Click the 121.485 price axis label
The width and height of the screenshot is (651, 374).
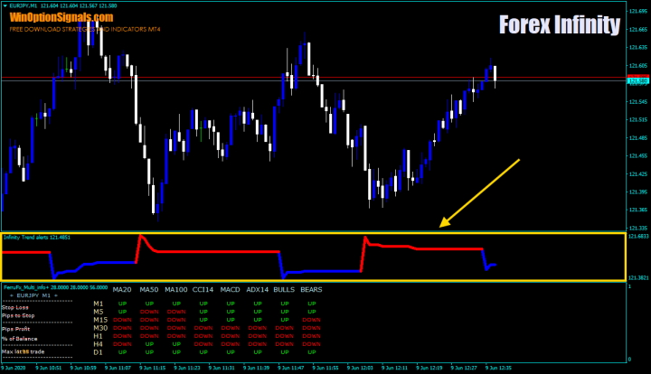[x=638, y=138]
